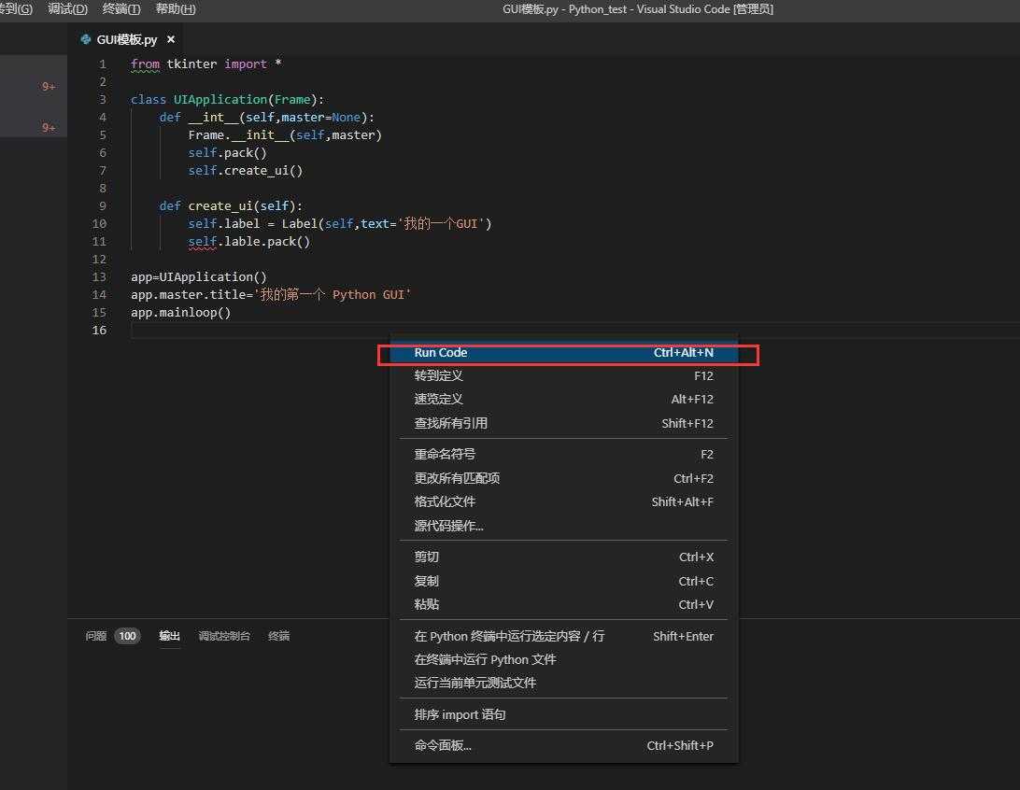1020x790 pixels.
Task: Click line number 9 in the gutter
Action: click(103, 206)
